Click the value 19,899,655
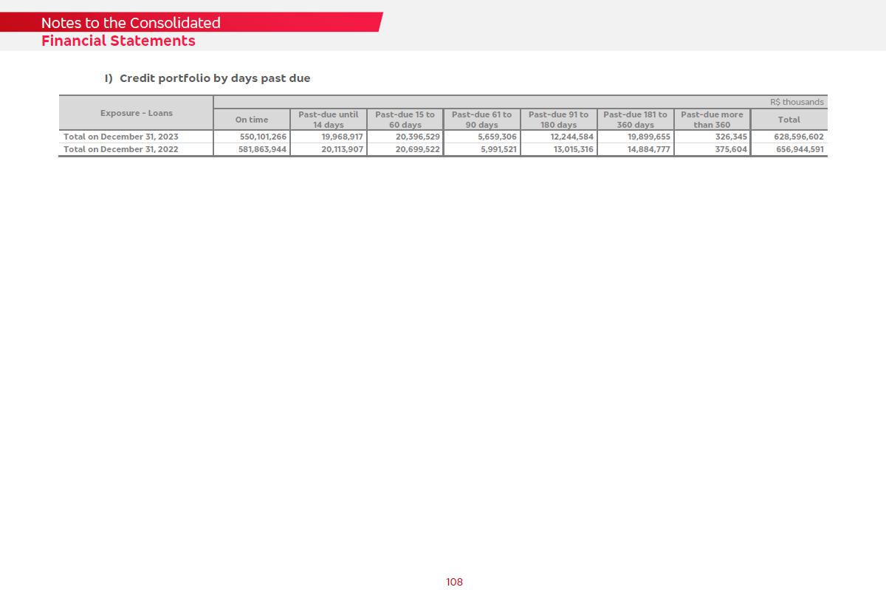Image resolution: width=886 pixels, height=590 pixels. [649, 137]
